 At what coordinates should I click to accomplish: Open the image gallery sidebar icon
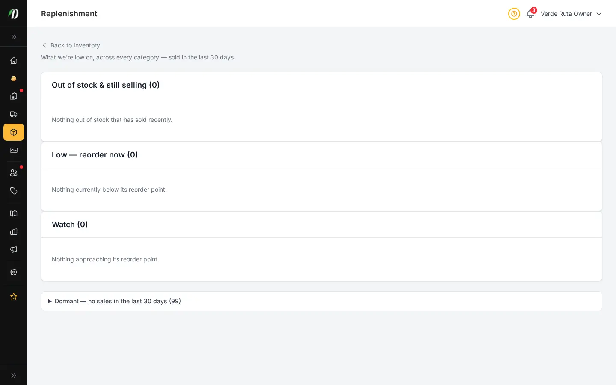point(14,150)
